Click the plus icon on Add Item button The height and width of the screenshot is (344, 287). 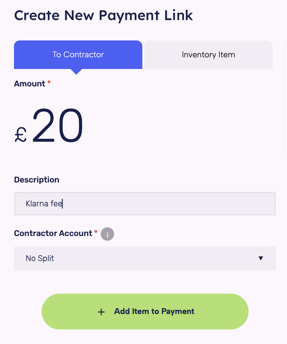[x=101, y=312]
